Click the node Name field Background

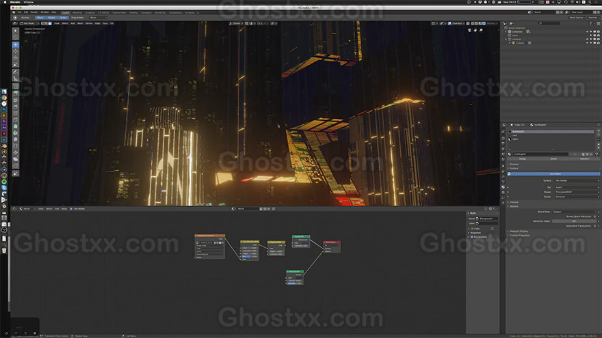click(x=487, y=219)
